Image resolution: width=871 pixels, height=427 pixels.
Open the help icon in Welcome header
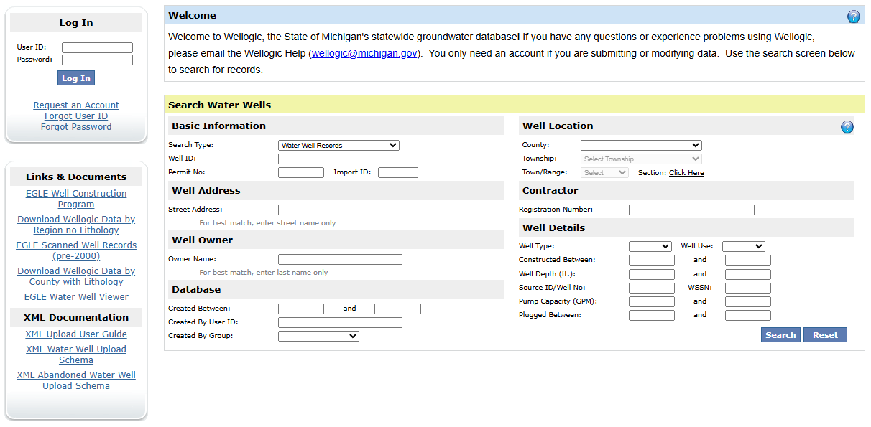tap(853, 17)
